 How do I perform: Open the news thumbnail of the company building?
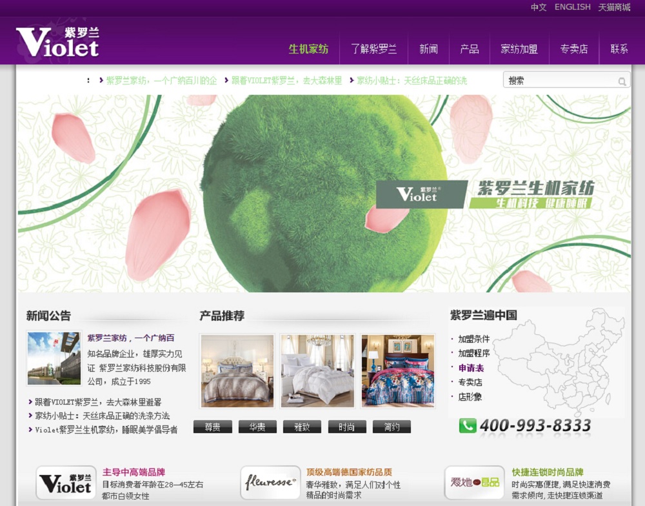(54, 358)
